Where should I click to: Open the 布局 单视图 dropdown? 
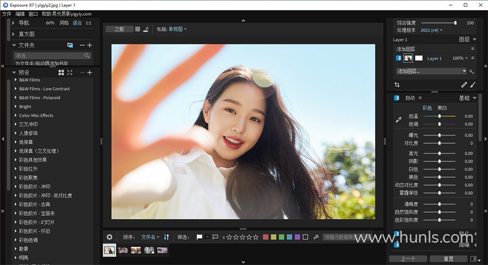coord(178,29)
